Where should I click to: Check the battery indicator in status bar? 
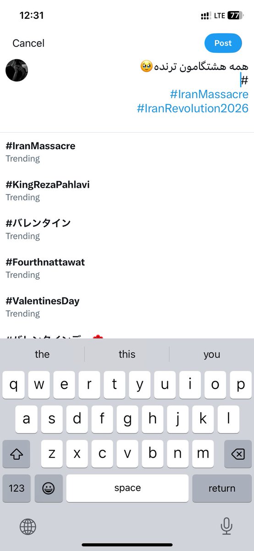pyautogui.click(x=235, y=16)
